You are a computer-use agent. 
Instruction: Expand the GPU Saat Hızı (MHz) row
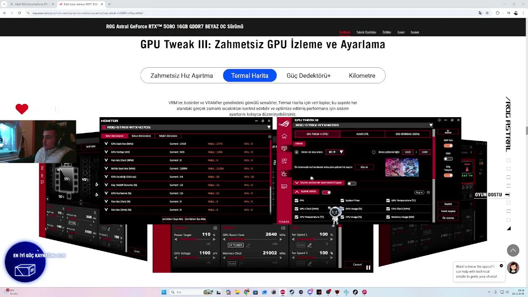[x=106, y=144]
